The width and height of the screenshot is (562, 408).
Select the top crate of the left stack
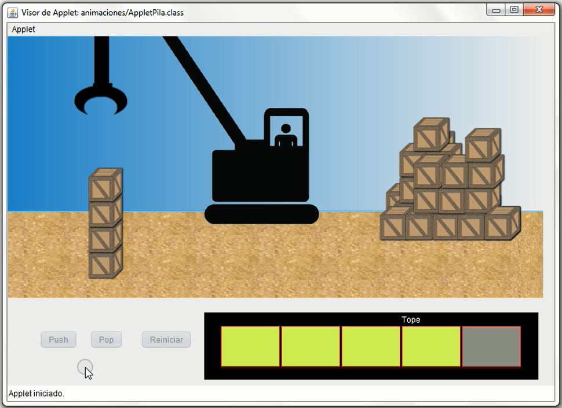pos(105,184)
